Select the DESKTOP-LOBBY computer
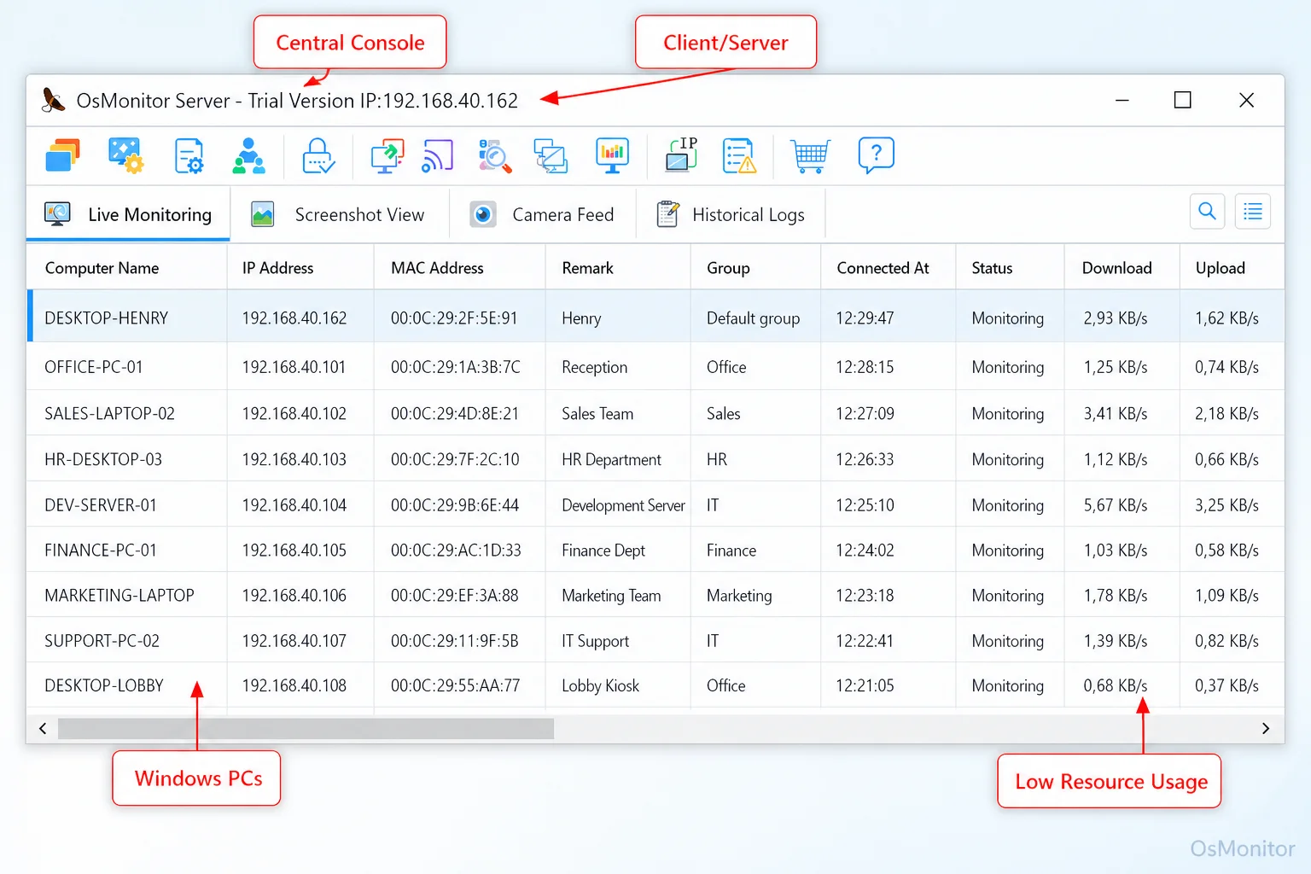Image resolution: width=1311 pixels, height=874 pixels. (x=104, y=685)
